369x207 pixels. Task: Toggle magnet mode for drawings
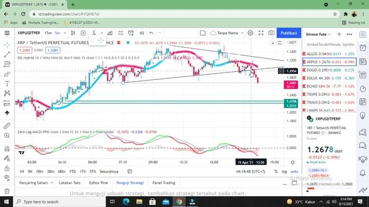click(7, 148)
